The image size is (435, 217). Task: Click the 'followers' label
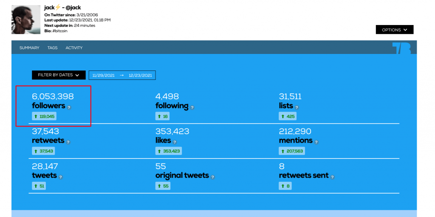click(48, 106)
